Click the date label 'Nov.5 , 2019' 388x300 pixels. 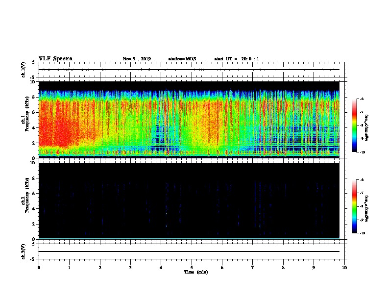[137, 59]
